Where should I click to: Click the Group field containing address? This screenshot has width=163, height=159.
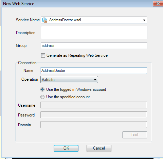[94, 46]
